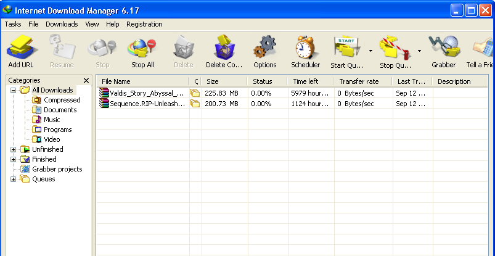Select the Sequence.RIP-Unleash download file name
This screenshot has height=256, width=495.
(x=147, y=103)
